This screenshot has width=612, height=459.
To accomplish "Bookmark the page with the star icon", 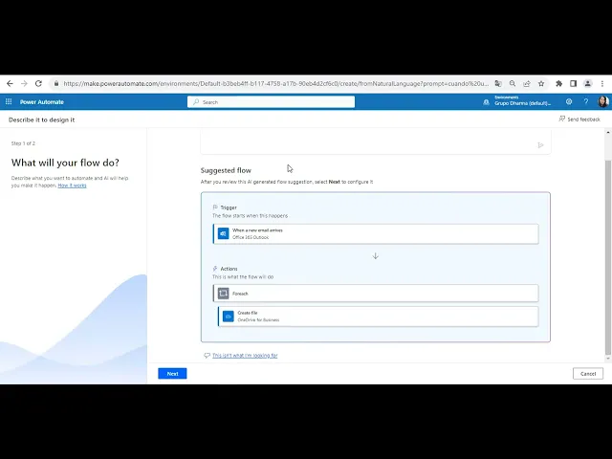I will pos(541,83).
